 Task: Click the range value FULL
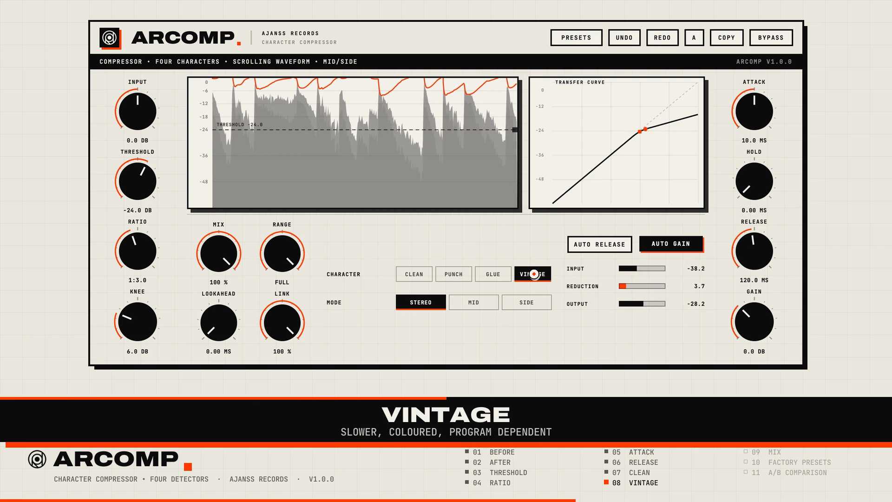pyautogui.click(x=282, y=283)
